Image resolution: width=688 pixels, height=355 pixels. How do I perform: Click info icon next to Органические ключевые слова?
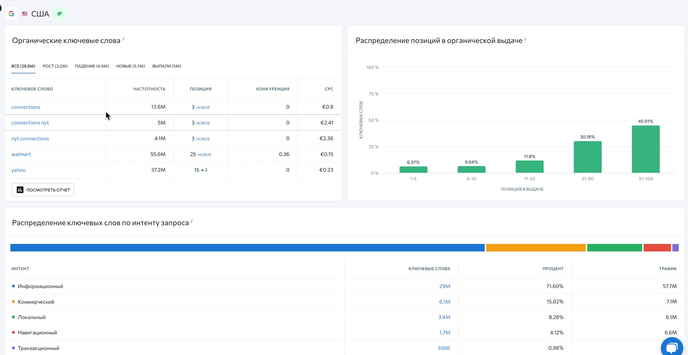click(x=123, y=39)
